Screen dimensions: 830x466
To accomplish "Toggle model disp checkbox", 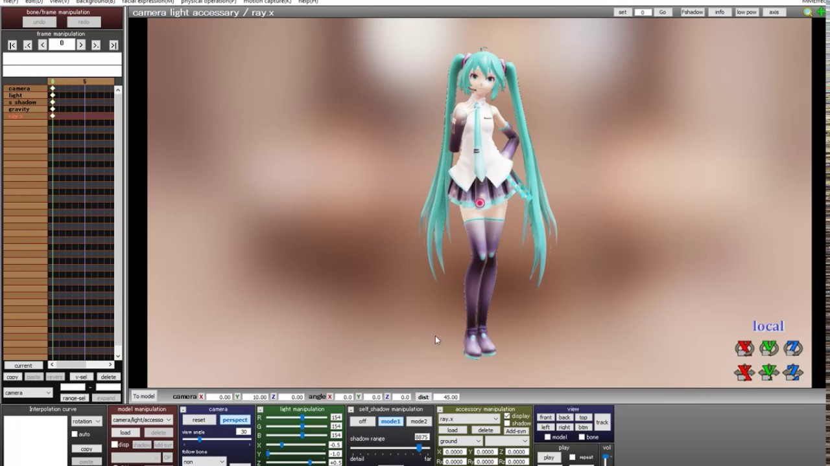I will tap(115, 445).
